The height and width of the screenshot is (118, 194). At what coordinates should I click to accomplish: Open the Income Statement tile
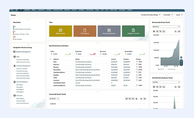[109, 31]
